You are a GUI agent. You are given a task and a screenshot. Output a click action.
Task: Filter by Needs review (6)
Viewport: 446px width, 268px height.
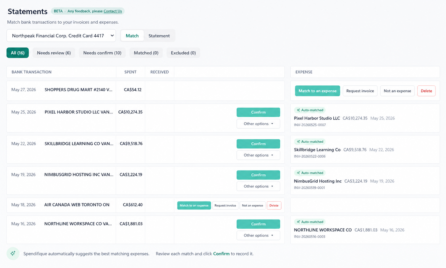[x=54, y=53]
